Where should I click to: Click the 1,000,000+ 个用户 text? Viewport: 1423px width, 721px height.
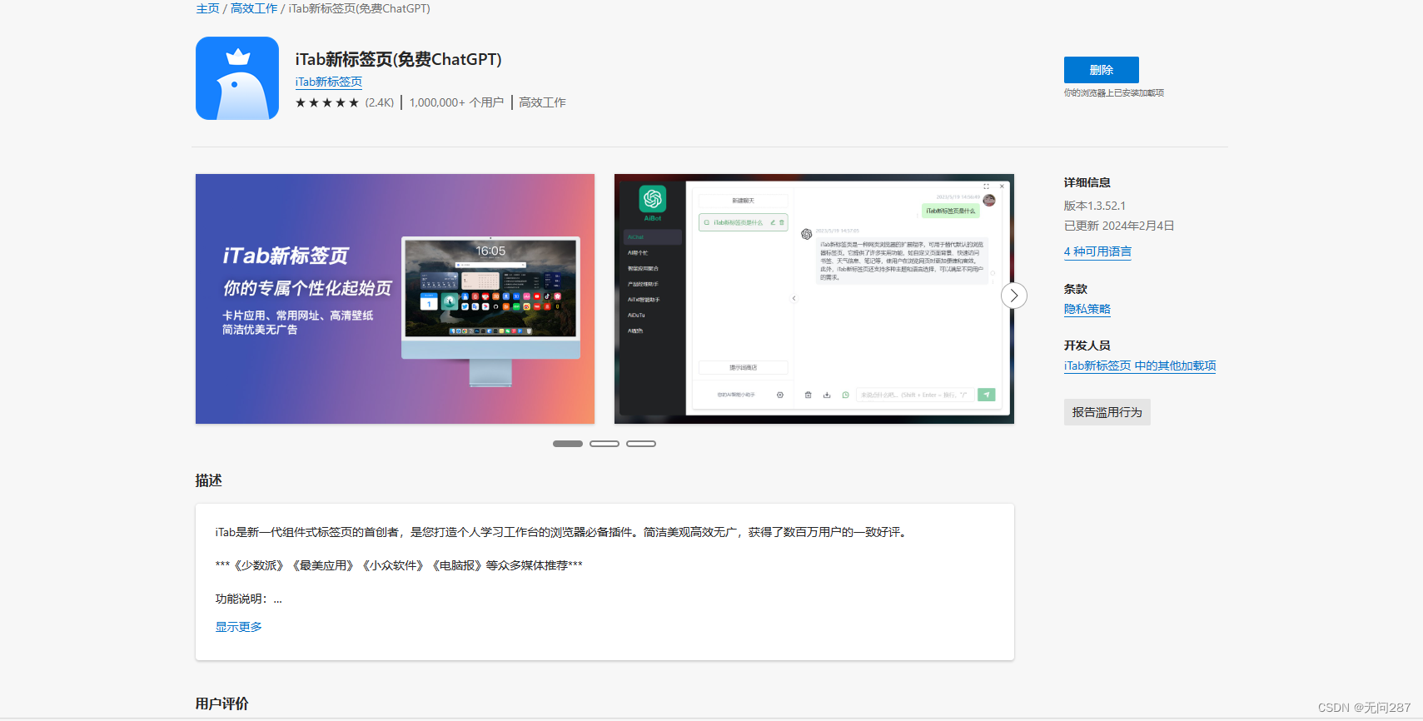point(456,102)
